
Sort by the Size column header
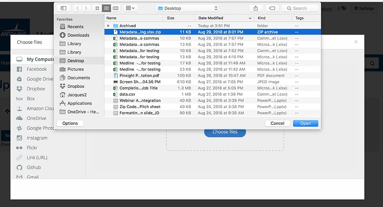[x=179, y=18]
